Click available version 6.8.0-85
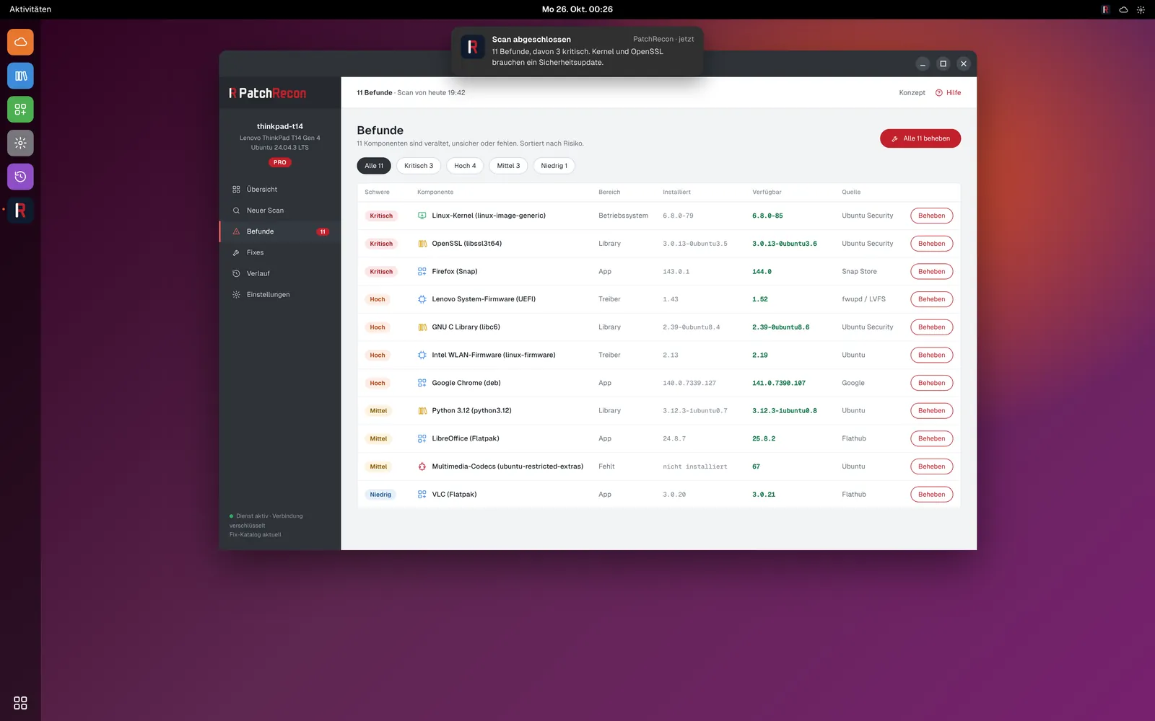Screen dimensions: 1155x721 coord(767,216)
